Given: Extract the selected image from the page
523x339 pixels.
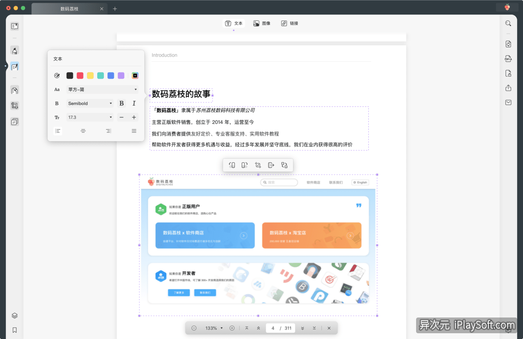Looking at the screenshot, I should 271,165.
